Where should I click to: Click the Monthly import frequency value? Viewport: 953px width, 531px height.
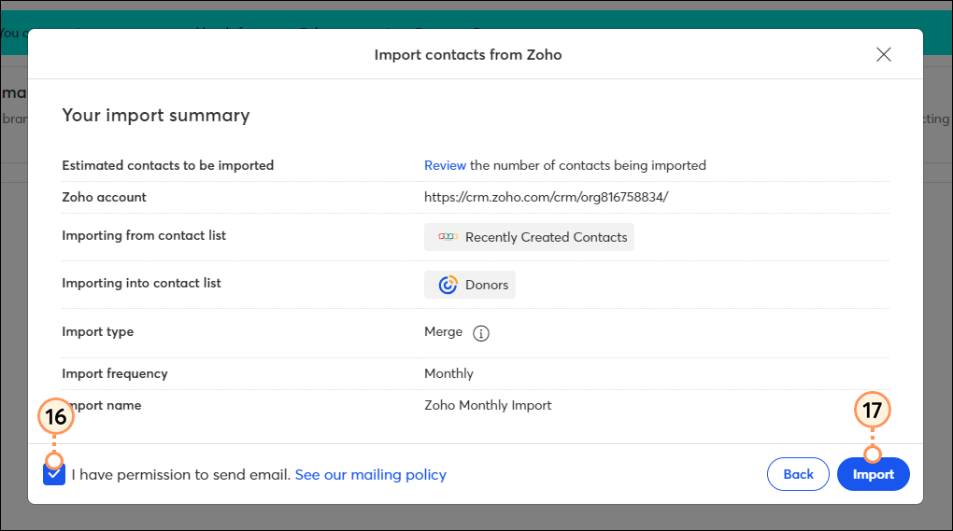tap(448, 374)
